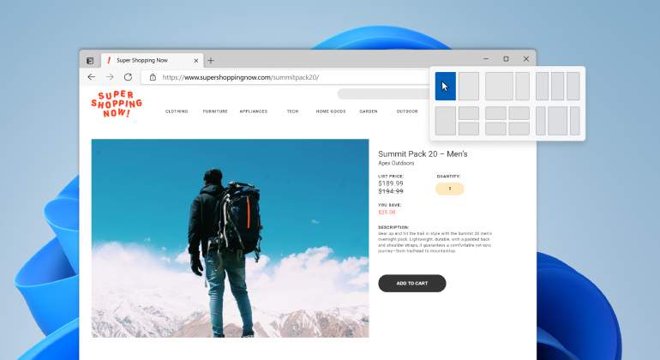The height and width of the screenshot is (360, 660).
Task: Go back to previous page
Action: tap(92, 77)
